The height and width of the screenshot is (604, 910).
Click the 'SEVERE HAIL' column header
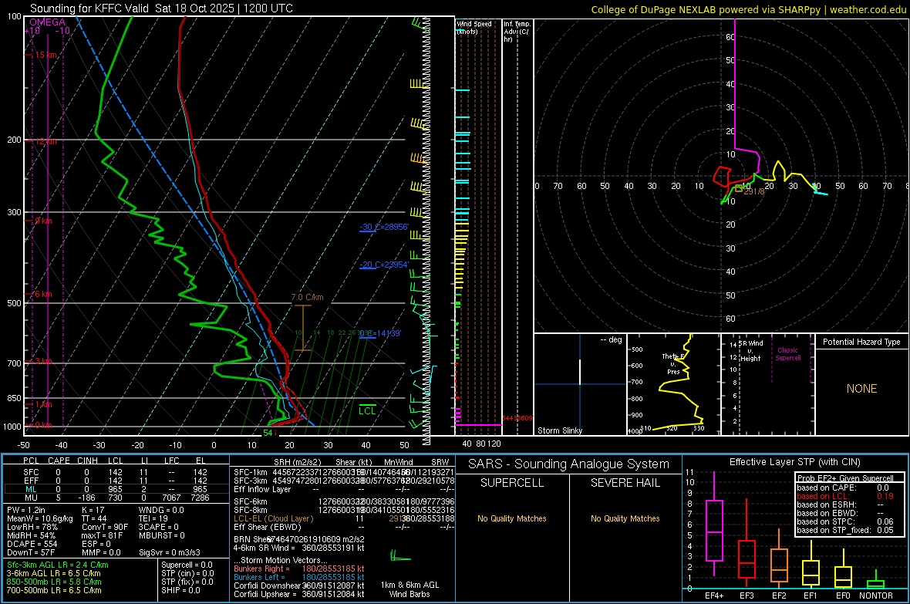(x=625, y=483)
